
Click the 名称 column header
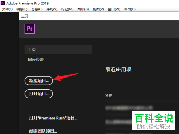pos(108,95)
